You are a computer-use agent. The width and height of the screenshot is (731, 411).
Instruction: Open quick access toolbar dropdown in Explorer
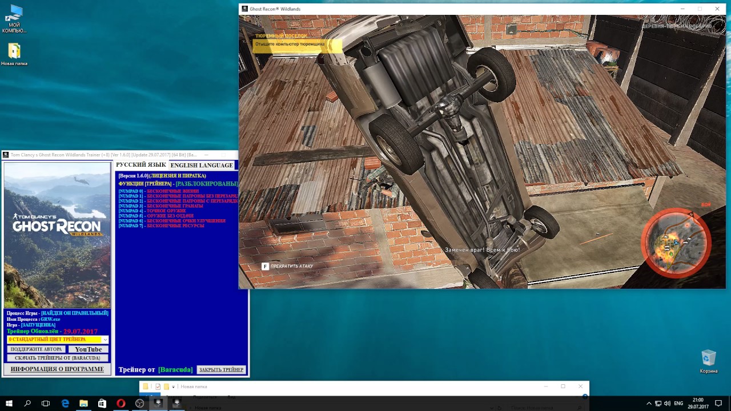(x=174, y=386)
